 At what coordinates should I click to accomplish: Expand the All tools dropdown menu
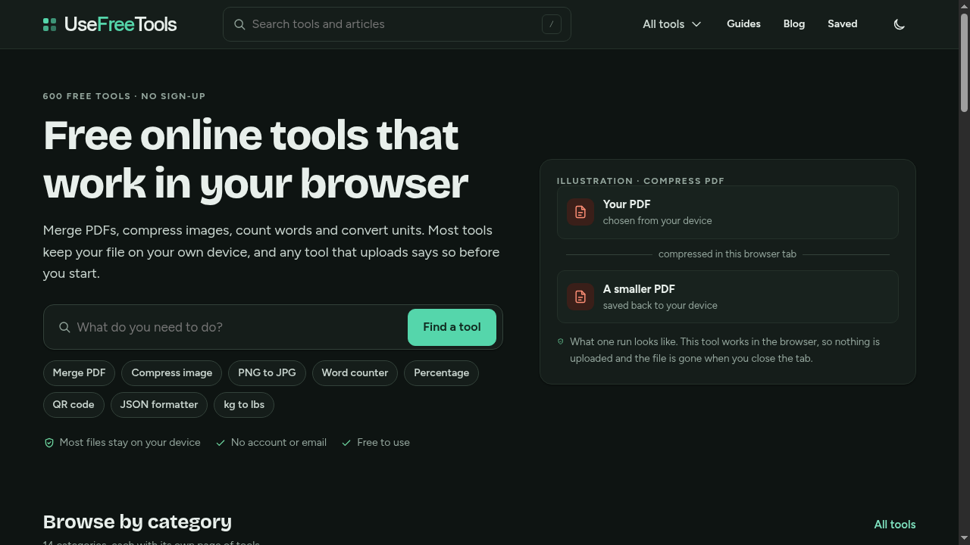672,24
